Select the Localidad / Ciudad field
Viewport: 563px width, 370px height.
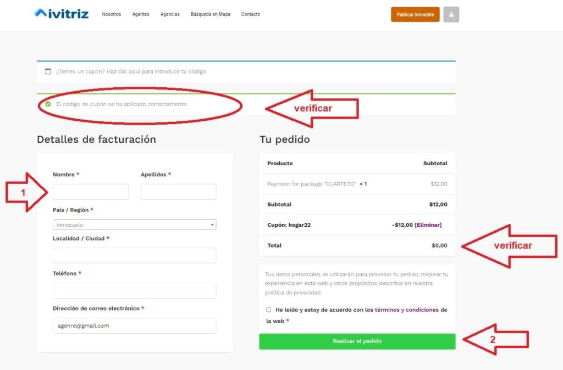tap(134, 255)
